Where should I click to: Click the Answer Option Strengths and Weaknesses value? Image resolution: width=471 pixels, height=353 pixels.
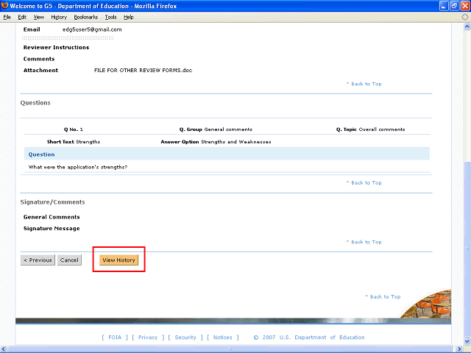[x=235, y=142]
